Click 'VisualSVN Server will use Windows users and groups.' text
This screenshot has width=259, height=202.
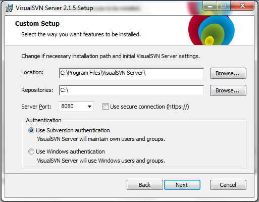coord(101,161)
